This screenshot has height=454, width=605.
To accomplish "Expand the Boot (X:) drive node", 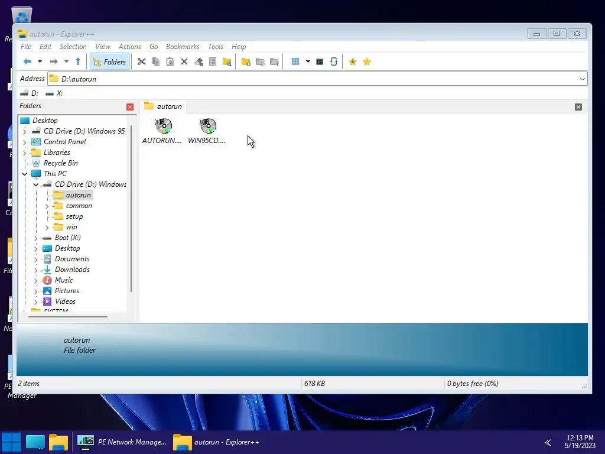I will point(36,238).
